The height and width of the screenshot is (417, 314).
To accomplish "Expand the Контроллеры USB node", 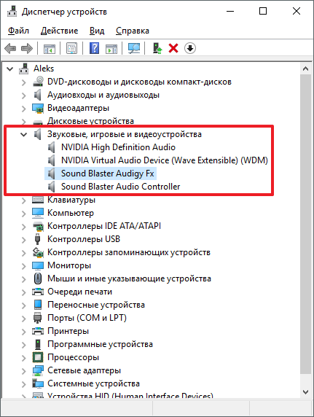I will tap(23, 240).
